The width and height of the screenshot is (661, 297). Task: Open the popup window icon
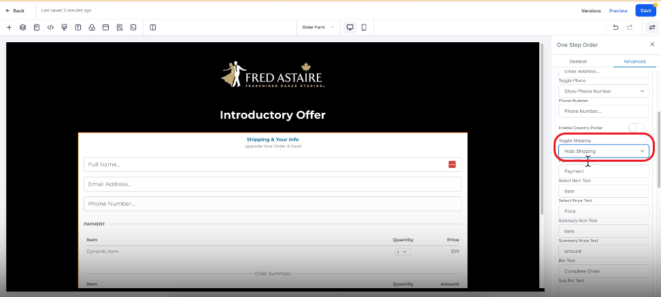[106, 27]
